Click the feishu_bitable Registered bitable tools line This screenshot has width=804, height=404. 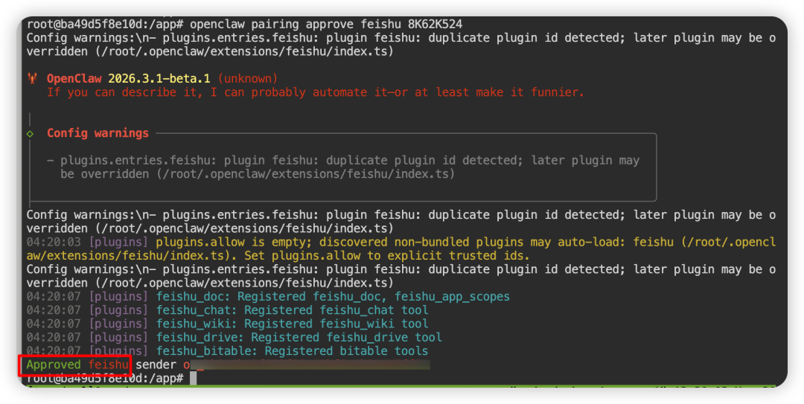point(292,350)
